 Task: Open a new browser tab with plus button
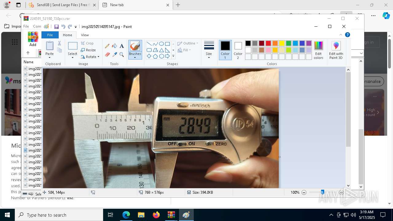pos(178,5)
